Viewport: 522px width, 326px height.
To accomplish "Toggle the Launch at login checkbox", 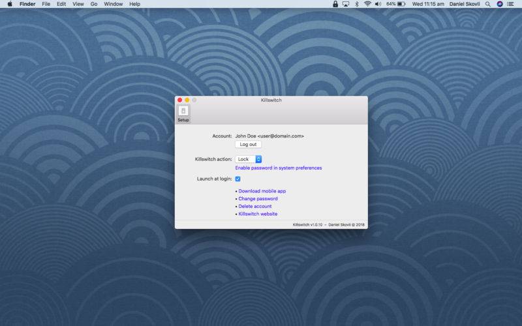I will click(x=238, y=179).
